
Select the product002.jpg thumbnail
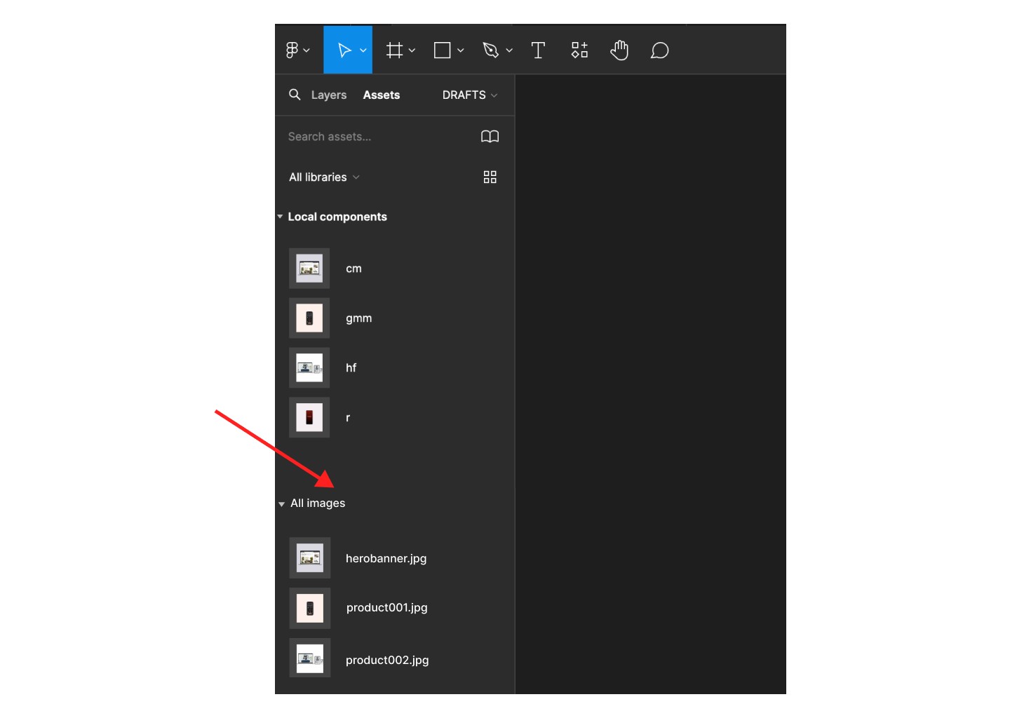[310, 658]
